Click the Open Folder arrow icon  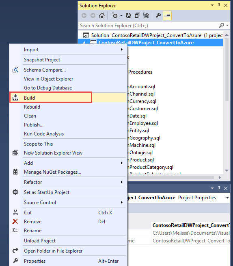(15, 251)
